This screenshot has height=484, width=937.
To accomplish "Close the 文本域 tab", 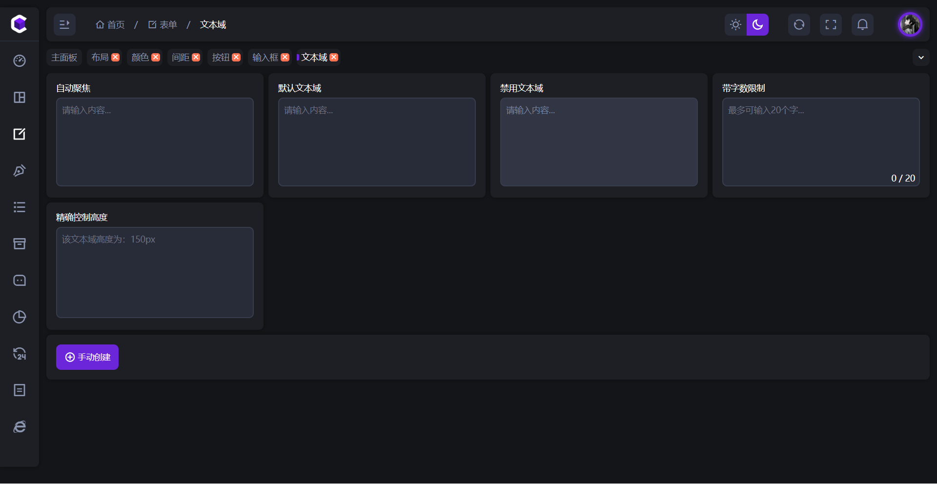I will click(334, 57).
